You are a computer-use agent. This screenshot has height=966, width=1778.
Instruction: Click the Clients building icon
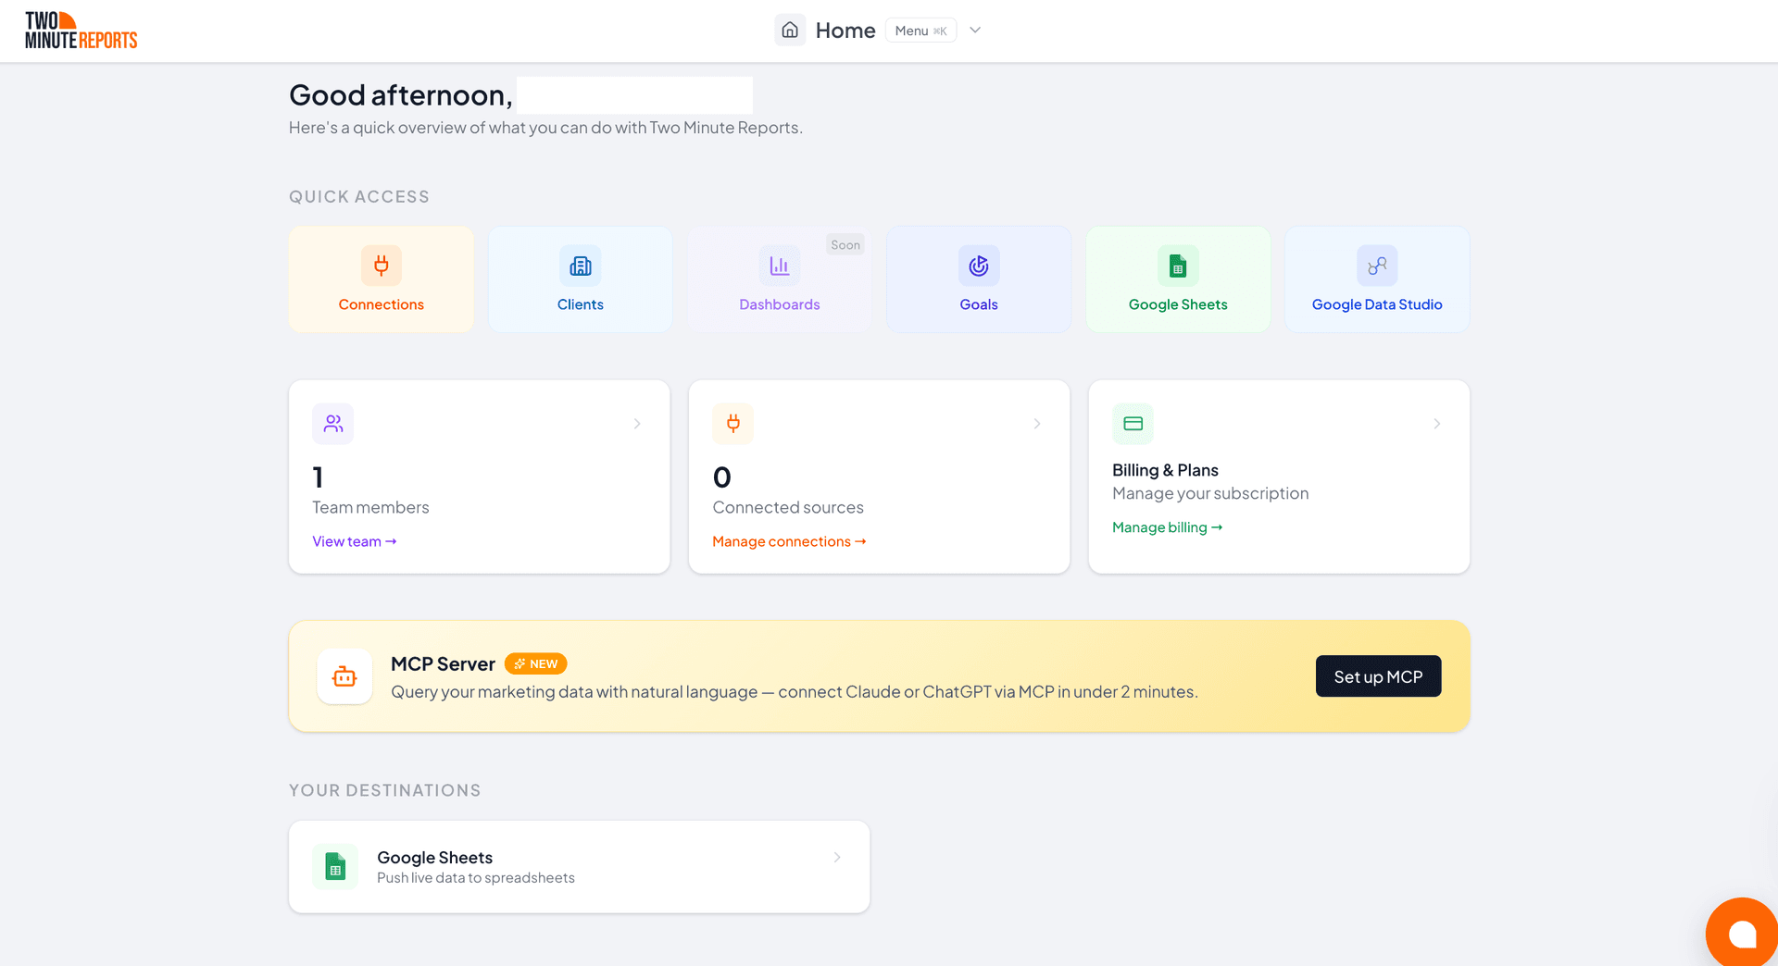(581, 266)
